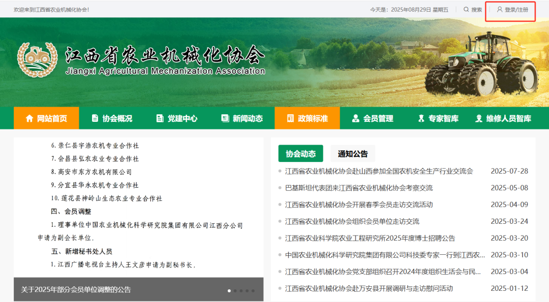Click the expert icon beside 专家智库
This screenshot has width=549, height=302.
coord(421,118)
